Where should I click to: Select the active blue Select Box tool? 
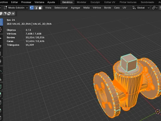pos(1,22)
